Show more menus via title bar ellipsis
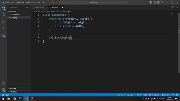Image resolution: width=180 pixels, height=101 pixels. tap(44, 3)
